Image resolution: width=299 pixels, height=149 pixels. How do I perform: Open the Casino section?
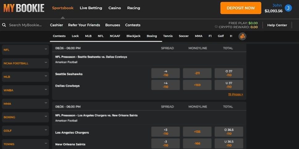coord(114,8)
